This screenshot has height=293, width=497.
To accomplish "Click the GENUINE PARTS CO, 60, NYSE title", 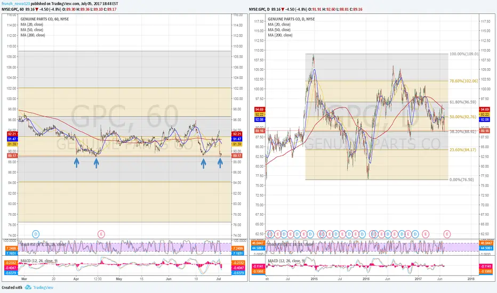I will [45, 19].
